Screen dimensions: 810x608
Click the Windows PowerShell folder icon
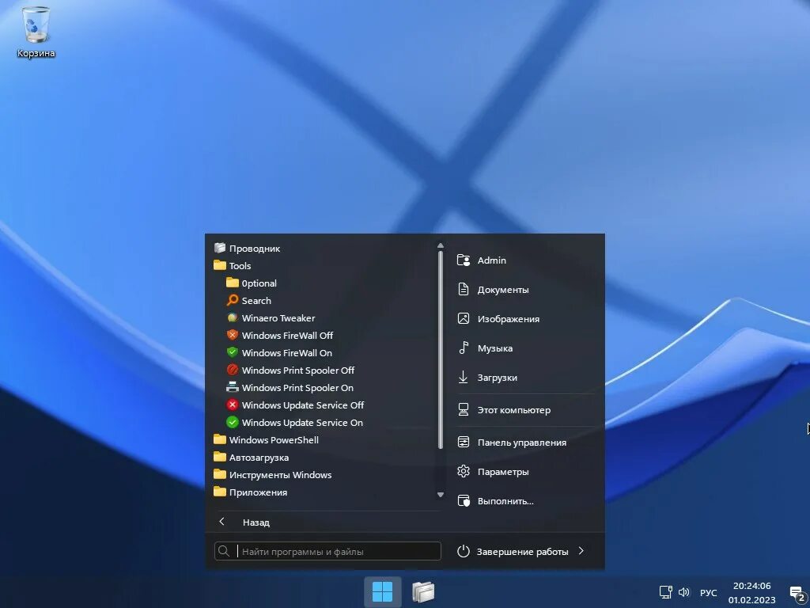coord(220,439)
